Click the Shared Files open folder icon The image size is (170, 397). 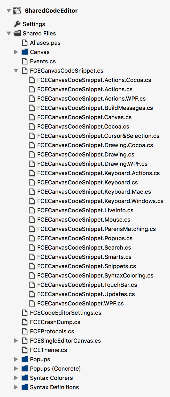[17, 33]
